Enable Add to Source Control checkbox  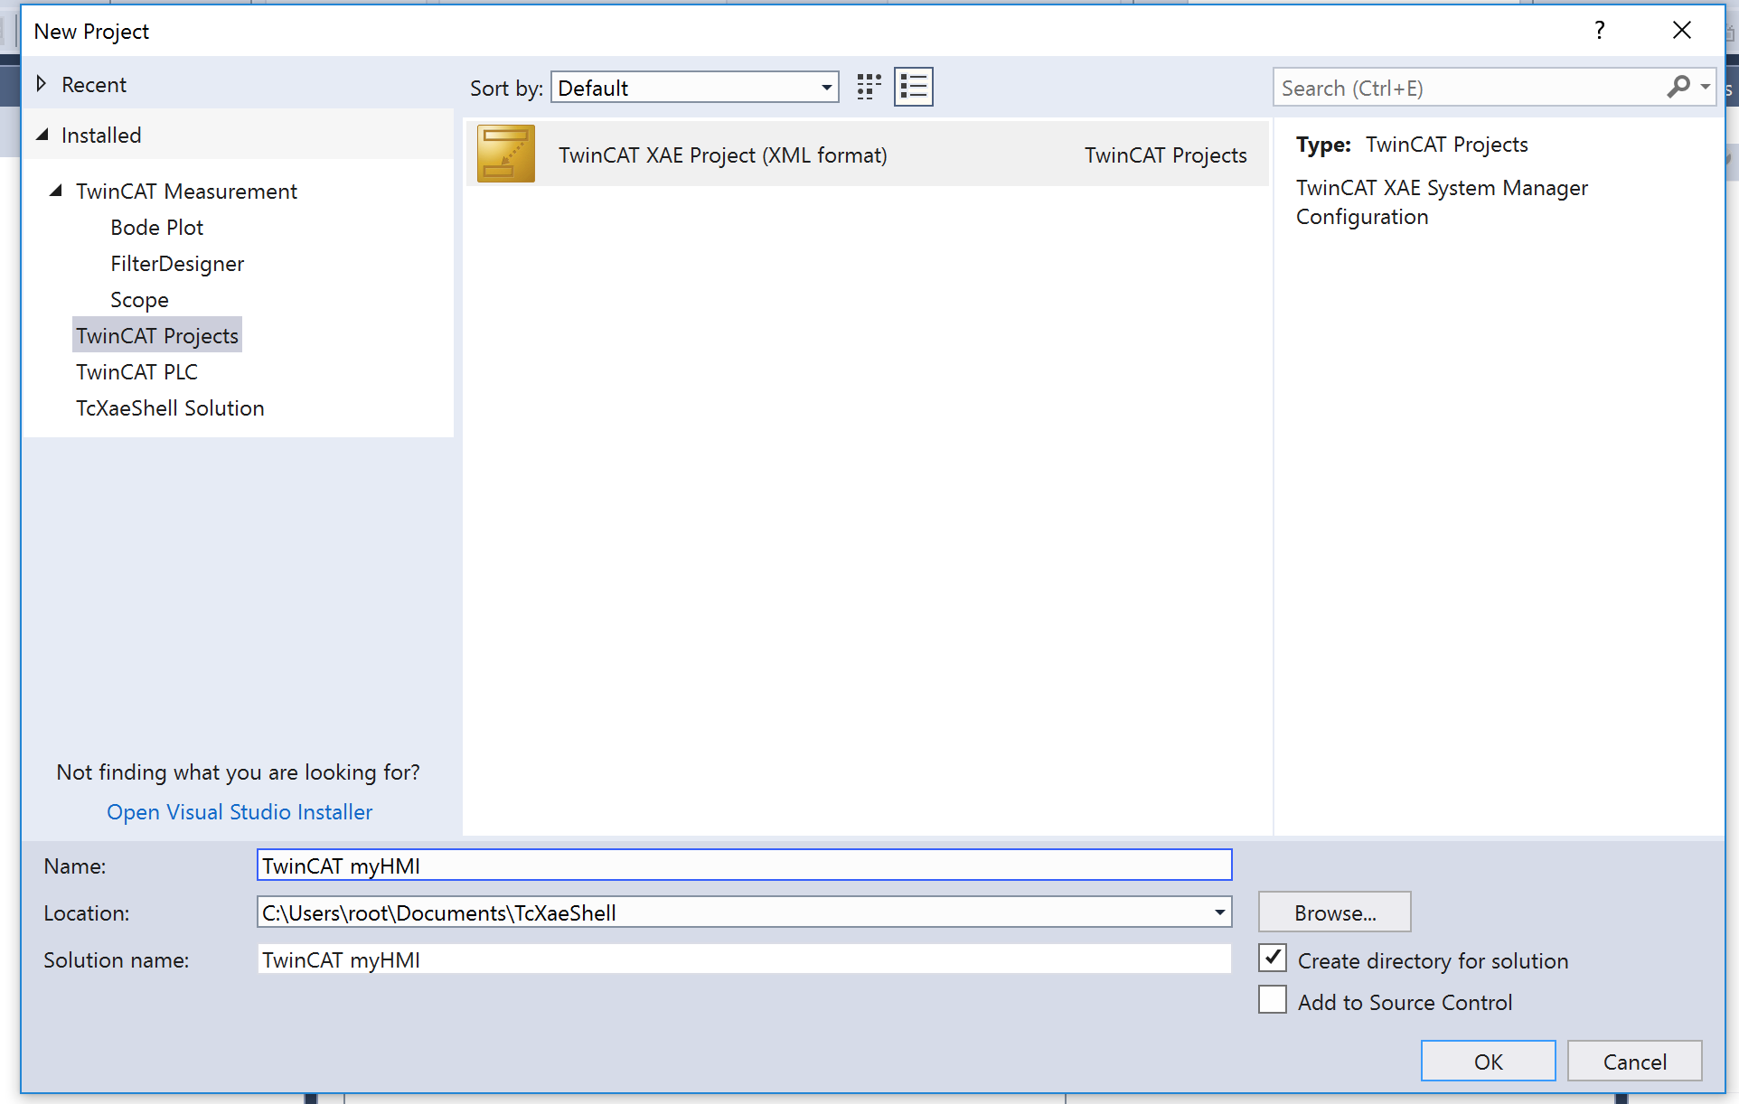[1273, 1000]
